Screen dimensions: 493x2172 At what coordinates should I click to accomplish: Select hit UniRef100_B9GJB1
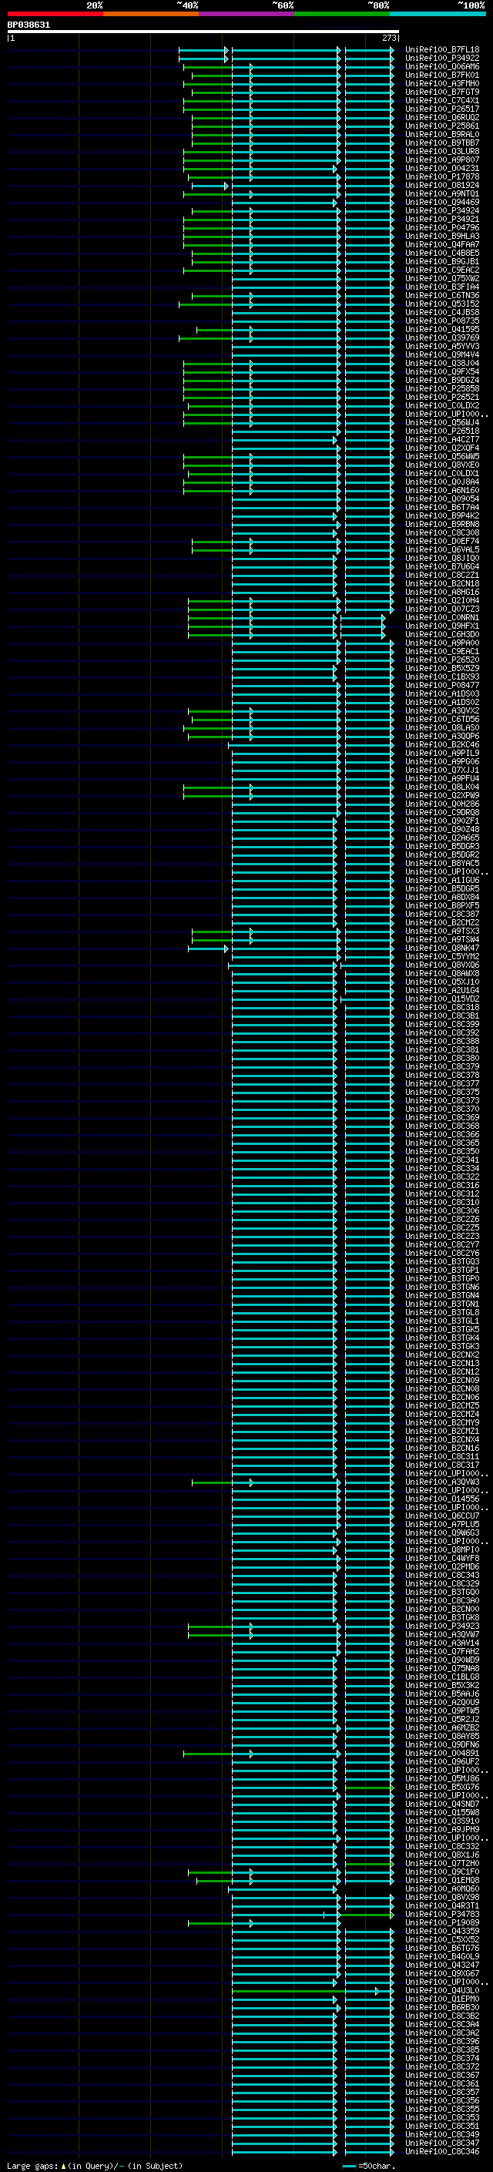(441, 261)
